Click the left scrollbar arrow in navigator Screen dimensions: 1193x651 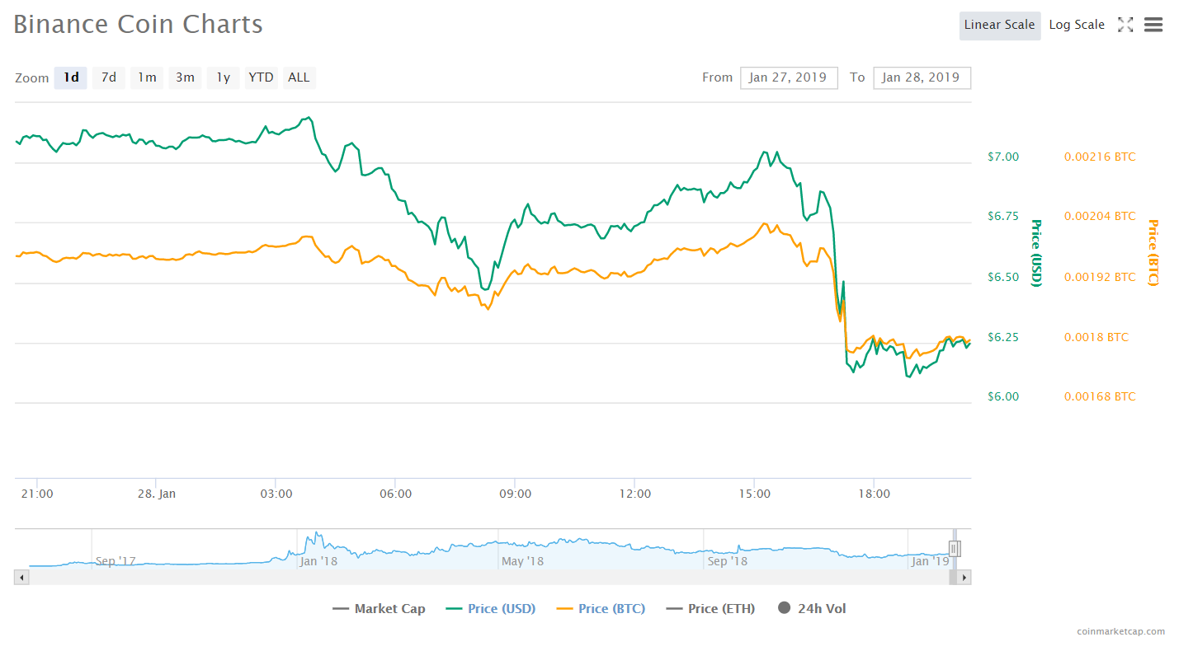[22, 578]
